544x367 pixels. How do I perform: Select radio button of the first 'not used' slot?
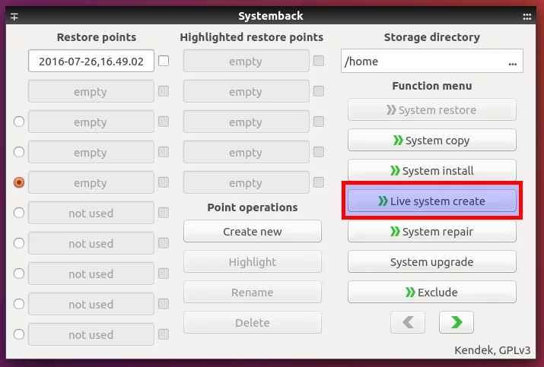(x=19, y=213)
